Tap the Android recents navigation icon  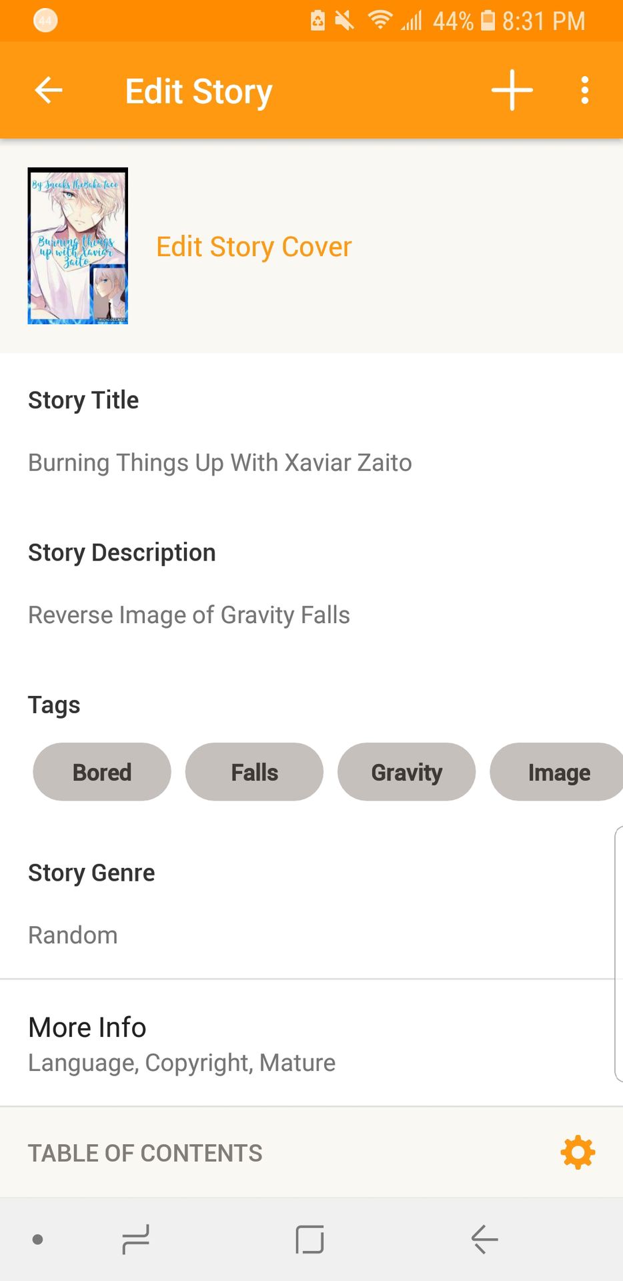pos(136,1240)
